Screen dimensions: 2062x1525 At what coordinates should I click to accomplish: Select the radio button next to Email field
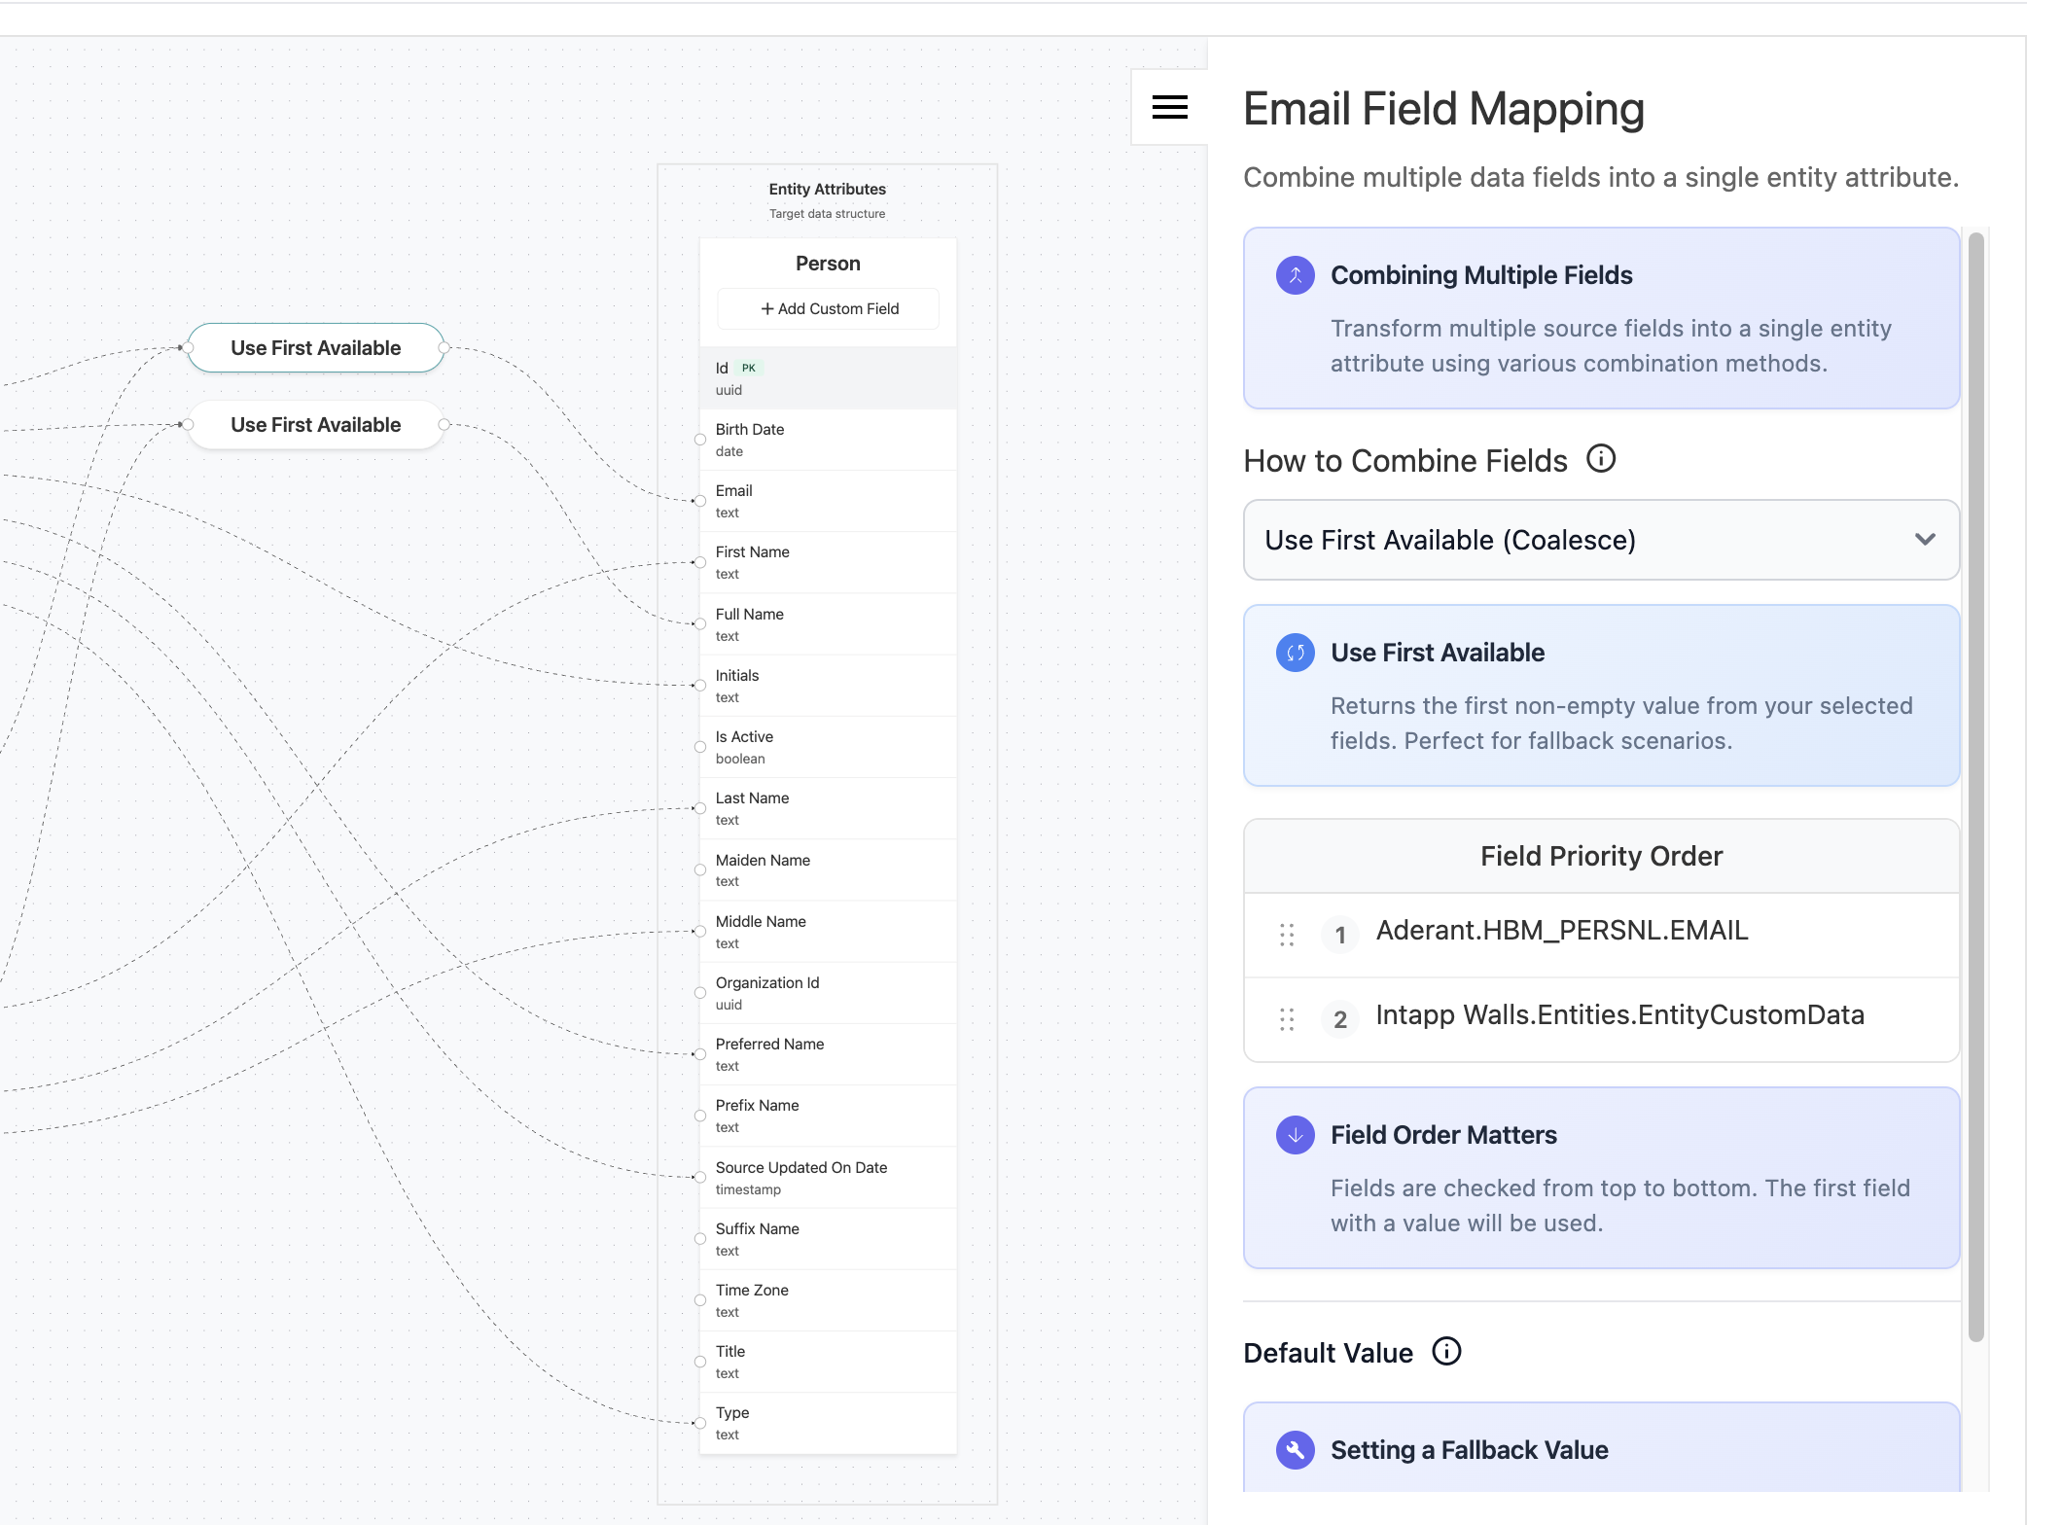point(699,501)
